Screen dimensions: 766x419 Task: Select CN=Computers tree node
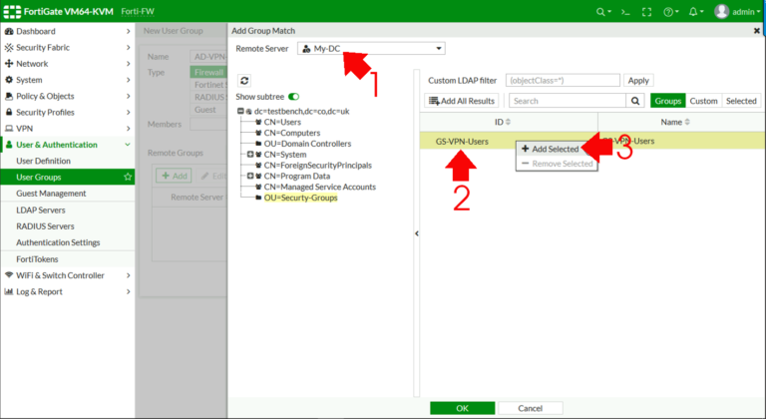[292, 133]
